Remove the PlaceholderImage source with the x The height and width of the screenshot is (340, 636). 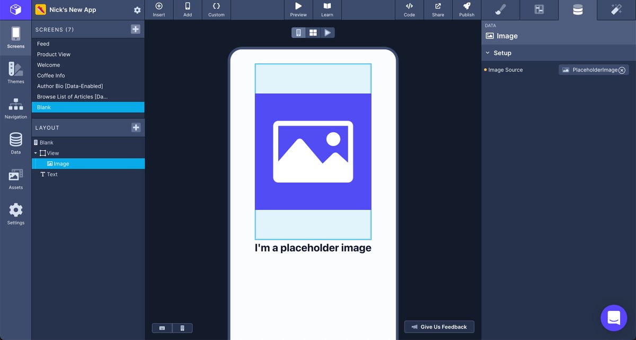[x=622, y=69]
